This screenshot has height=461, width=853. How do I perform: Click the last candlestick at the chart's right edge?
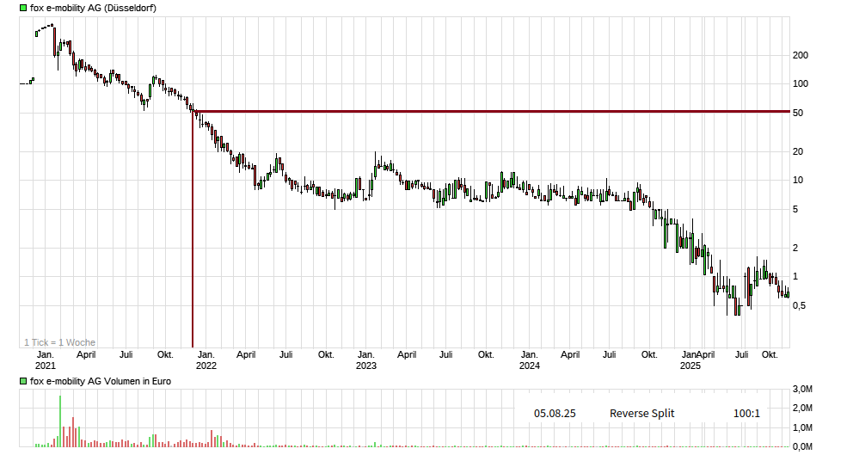[x=786, y=293]
